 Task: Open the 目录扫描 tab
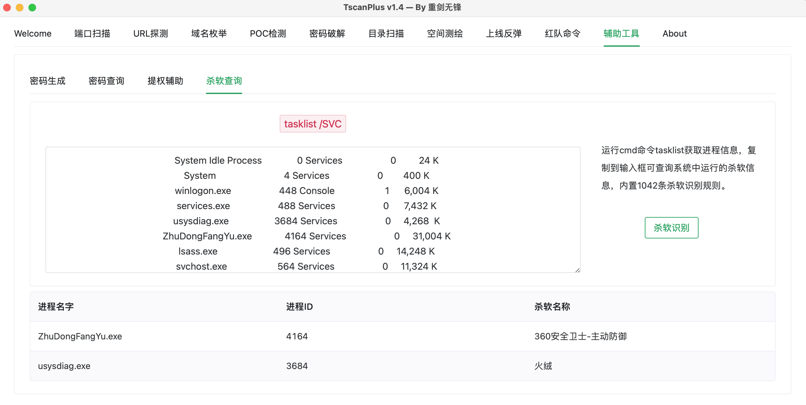click(x=386, y=33)
